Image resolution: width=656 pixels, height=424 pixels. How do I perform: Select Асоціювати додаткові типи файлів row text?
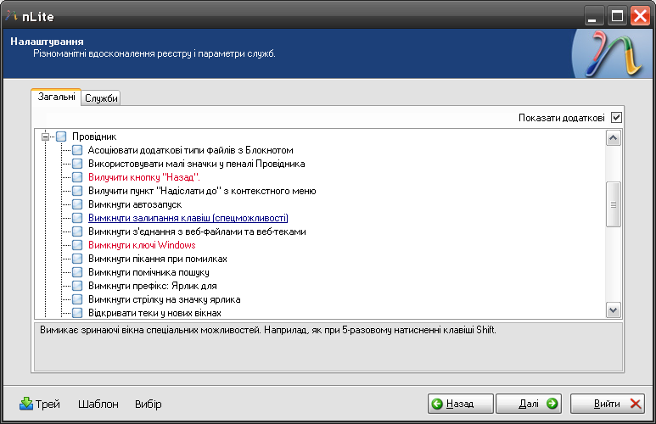point(190,150)
